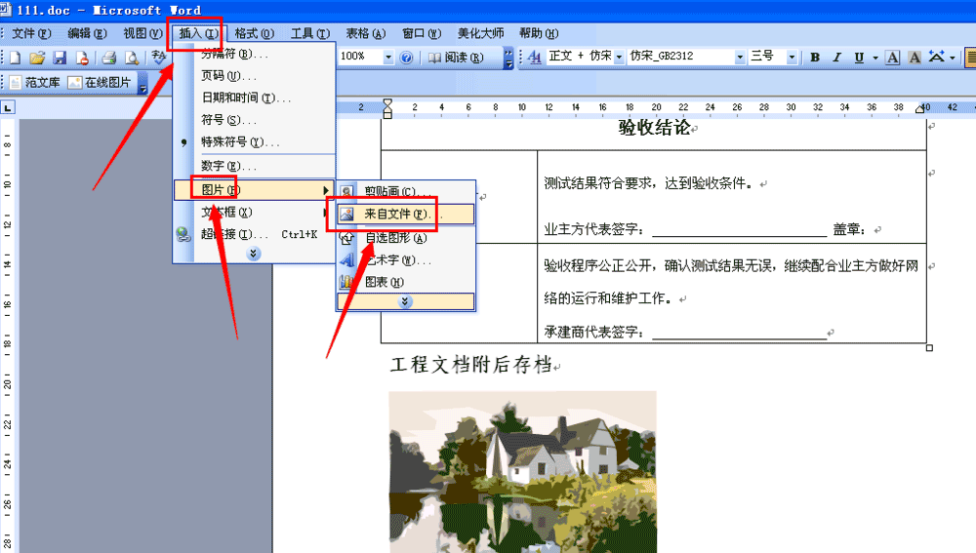Click the blue Help question mark icon

(x=406, y=58)
